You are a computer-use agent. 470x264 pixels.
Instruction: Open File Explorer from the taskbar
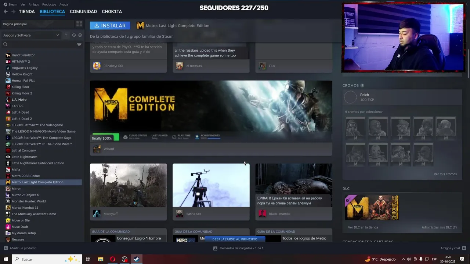point(101,259)
